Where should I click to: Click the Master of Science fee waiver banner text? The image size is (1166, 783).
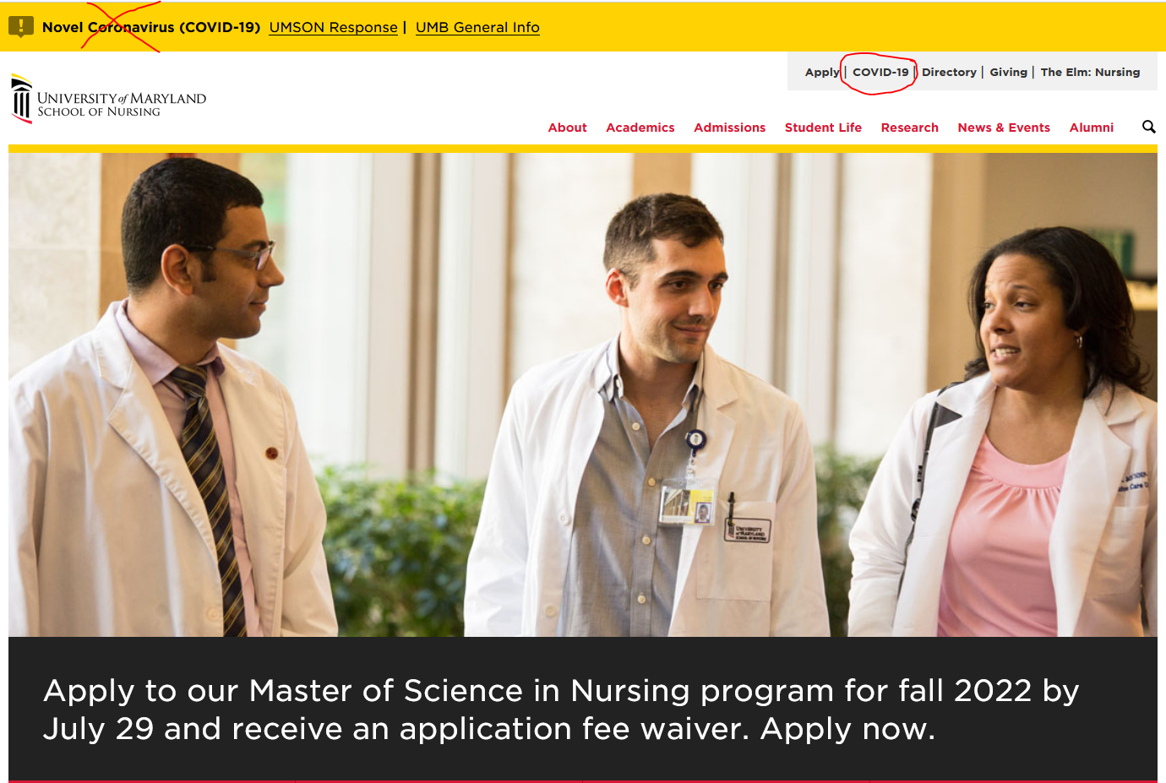point(561,709)
